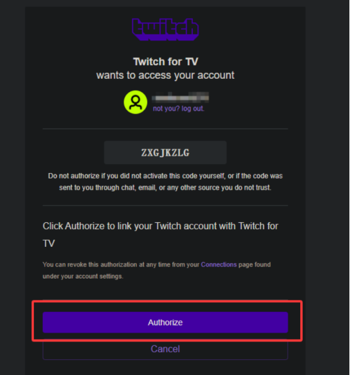Viewport: 350px width, 375px height.
Task: Click the purple Twitch logo
Action: (x=165, y=30)
